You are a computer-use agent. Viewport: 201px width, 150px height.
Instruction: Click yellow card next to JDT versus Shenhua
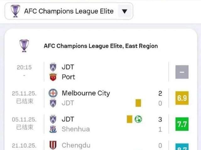click(129, 119)
